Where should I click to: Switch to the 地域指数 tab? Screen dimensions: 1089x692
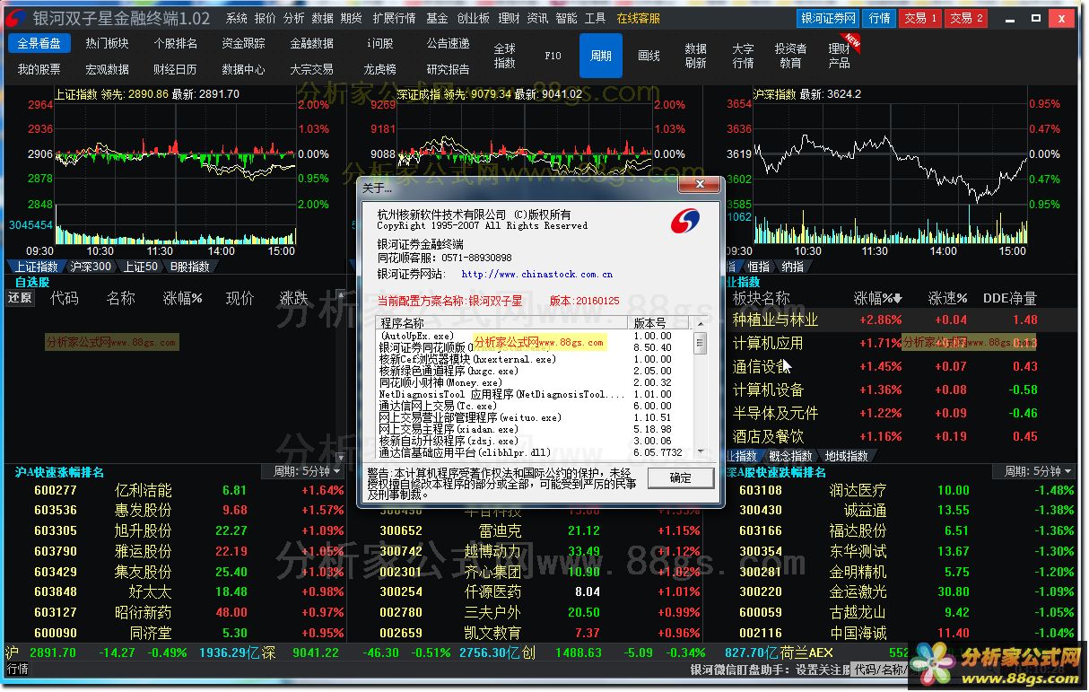click(x=846, y=456)
